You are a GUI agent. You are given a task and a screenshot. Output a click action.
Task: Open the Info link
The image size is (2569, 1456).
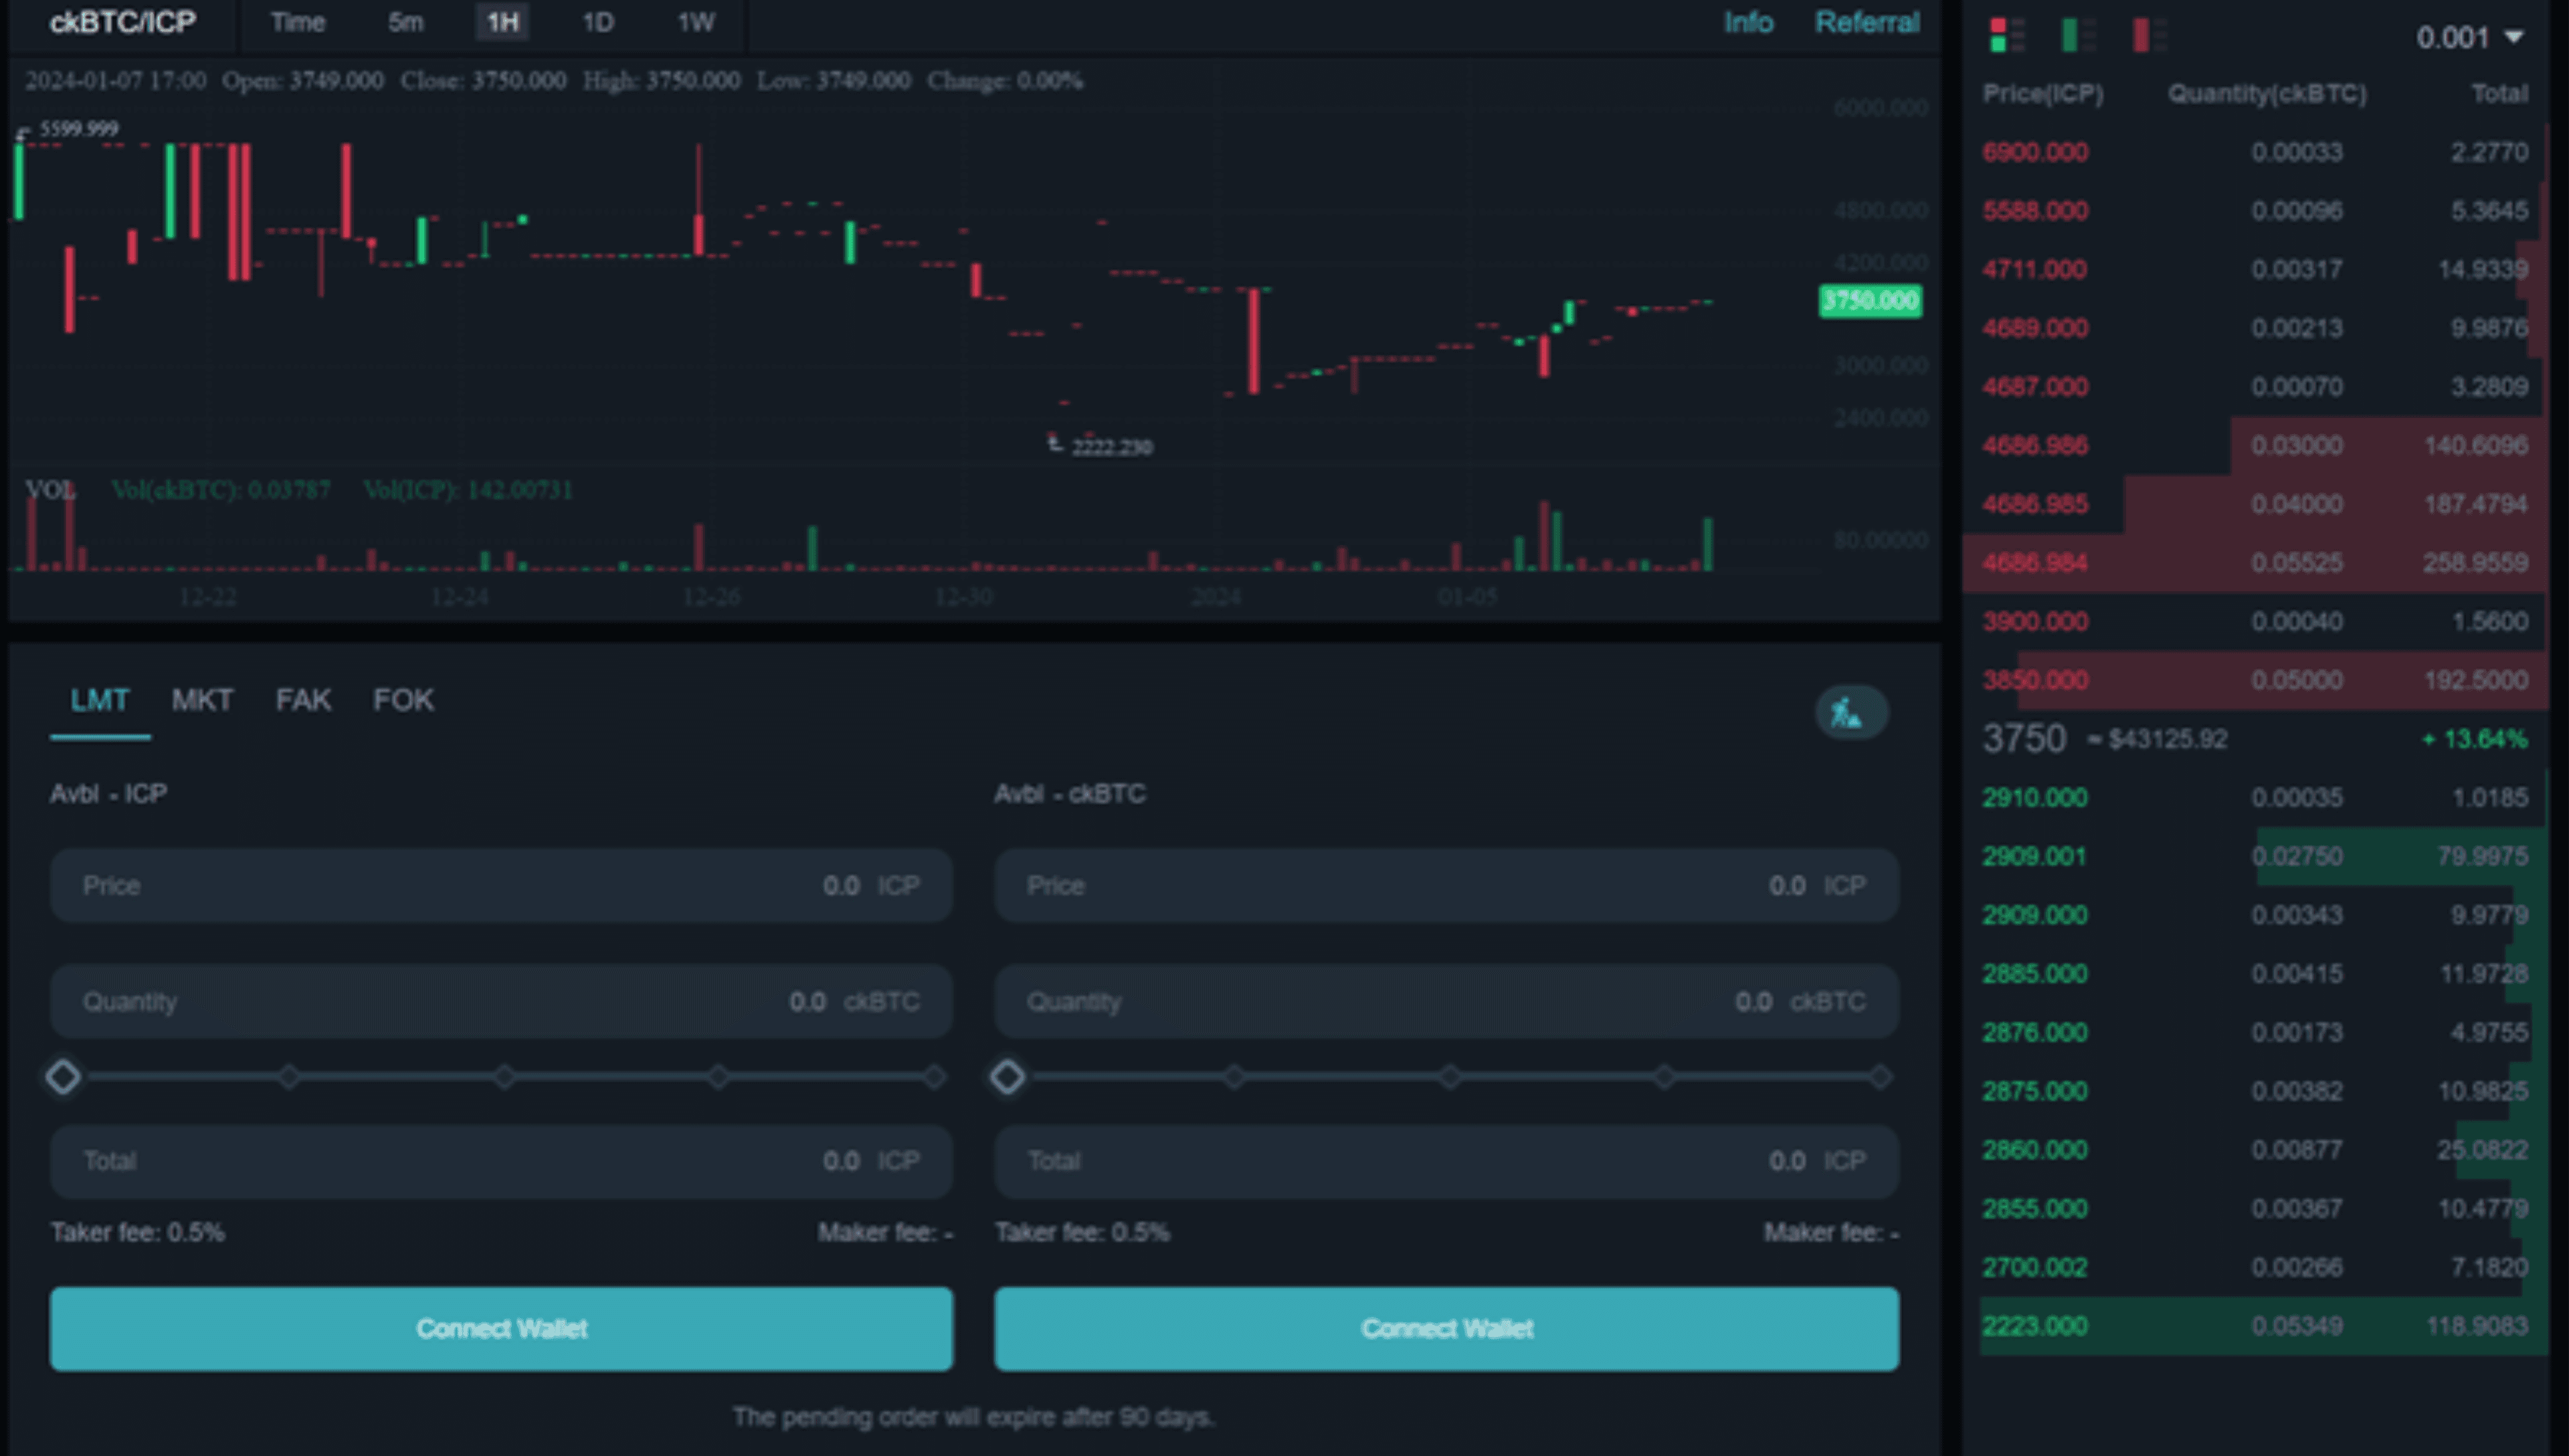[x=1747, y=22]
